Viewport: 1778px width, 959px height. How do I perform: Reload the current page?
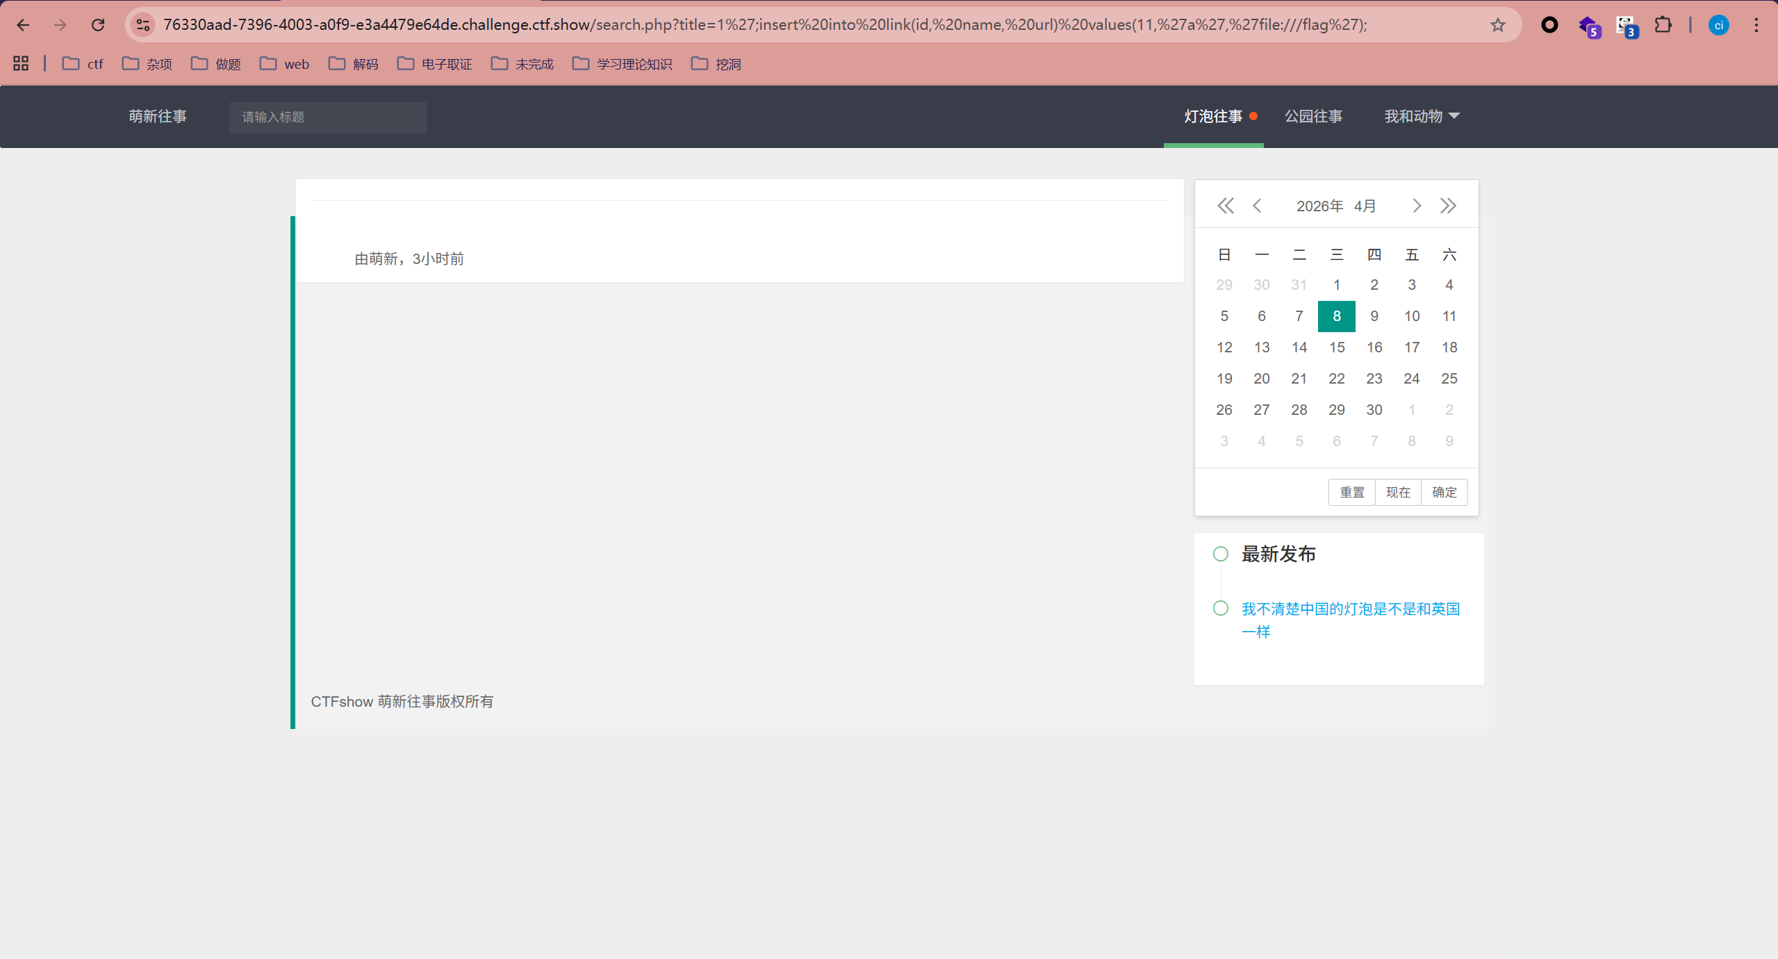[x=98, y=25]
